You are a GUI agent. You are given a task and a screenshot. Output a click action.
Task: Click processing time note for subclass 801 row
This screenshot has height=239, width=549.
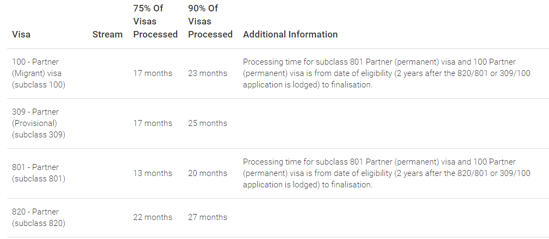tap(386, 173)
